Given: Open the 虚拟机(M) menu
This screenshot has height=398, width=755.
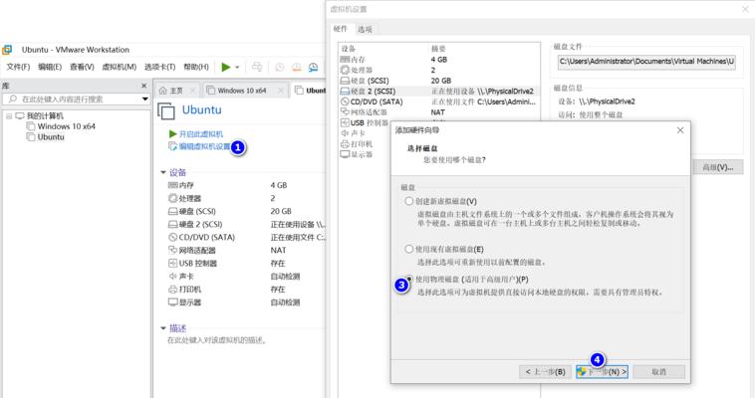Looking at the screenshot, I should tap(119, 67).
